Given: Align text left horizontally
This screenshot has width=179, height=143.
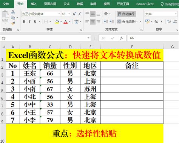Looking at the screenshot, I should [87, 22].
